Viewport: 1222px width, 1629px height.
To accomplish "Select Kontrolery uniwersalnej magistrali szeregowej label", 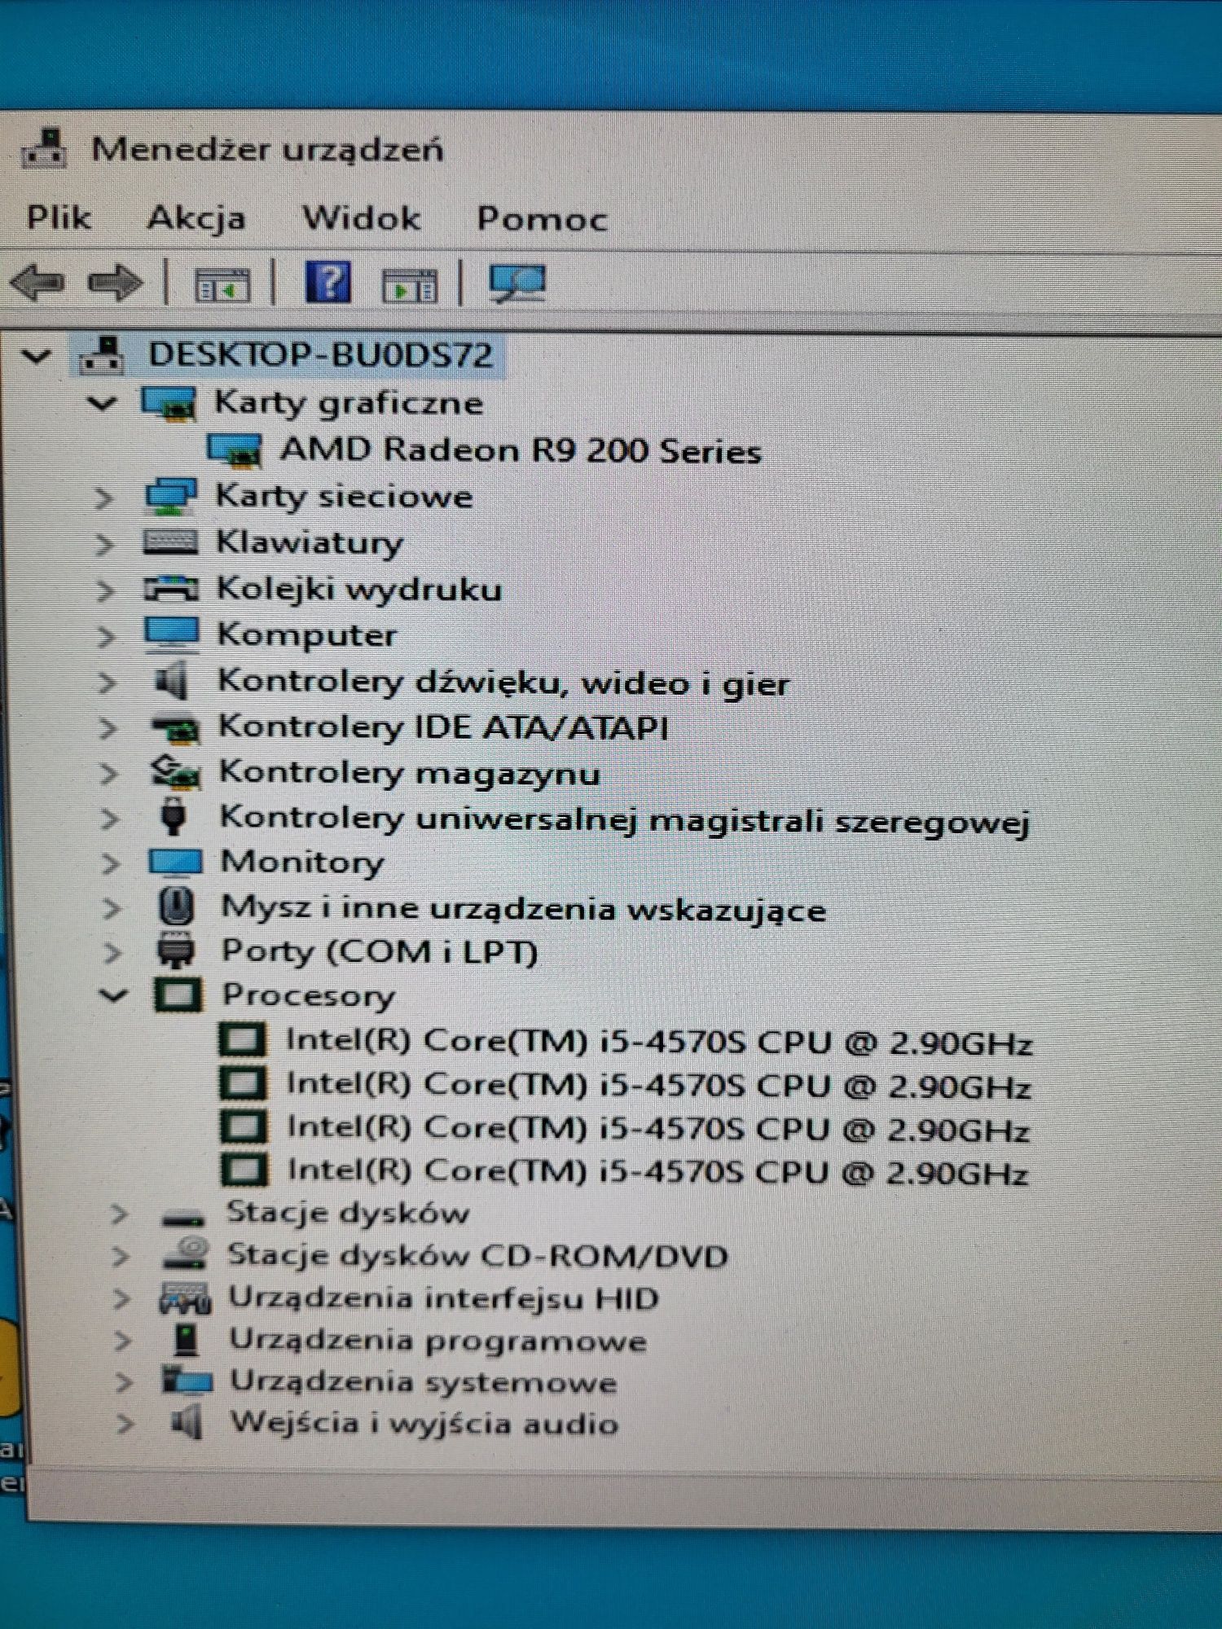I will point(625,819).
